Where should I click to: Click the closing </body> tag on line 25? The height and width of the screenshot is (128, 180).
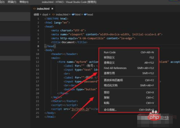coord(50,113)
